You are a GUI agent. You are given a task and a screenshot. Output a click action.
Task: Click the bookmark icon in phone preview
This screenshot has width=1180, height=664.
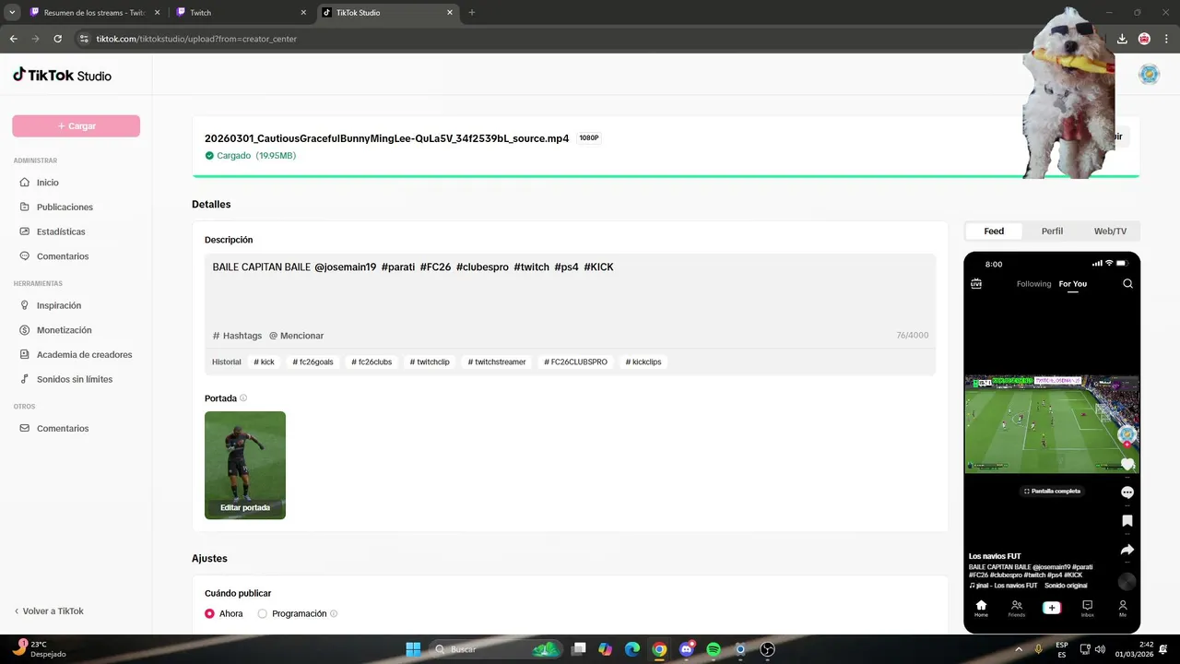point(1127,521)
